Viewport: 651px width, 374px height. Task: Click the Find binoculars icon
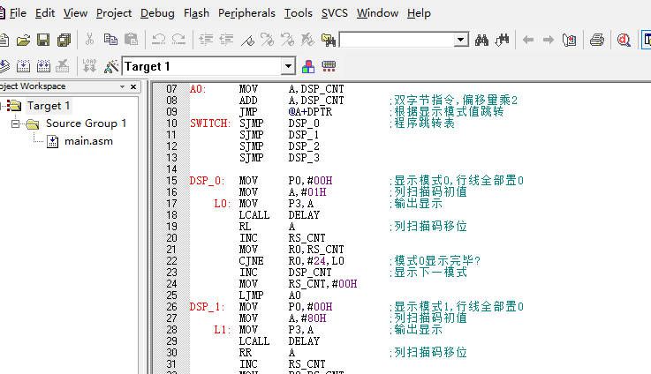(481, 40)
